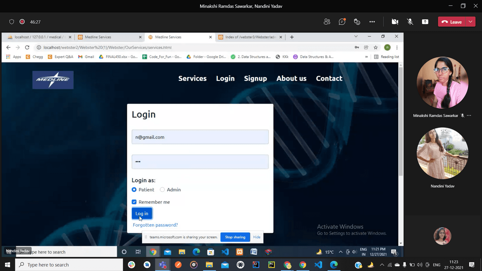
Task: Close the active Medline Services tab
Action: coord(211,37)
